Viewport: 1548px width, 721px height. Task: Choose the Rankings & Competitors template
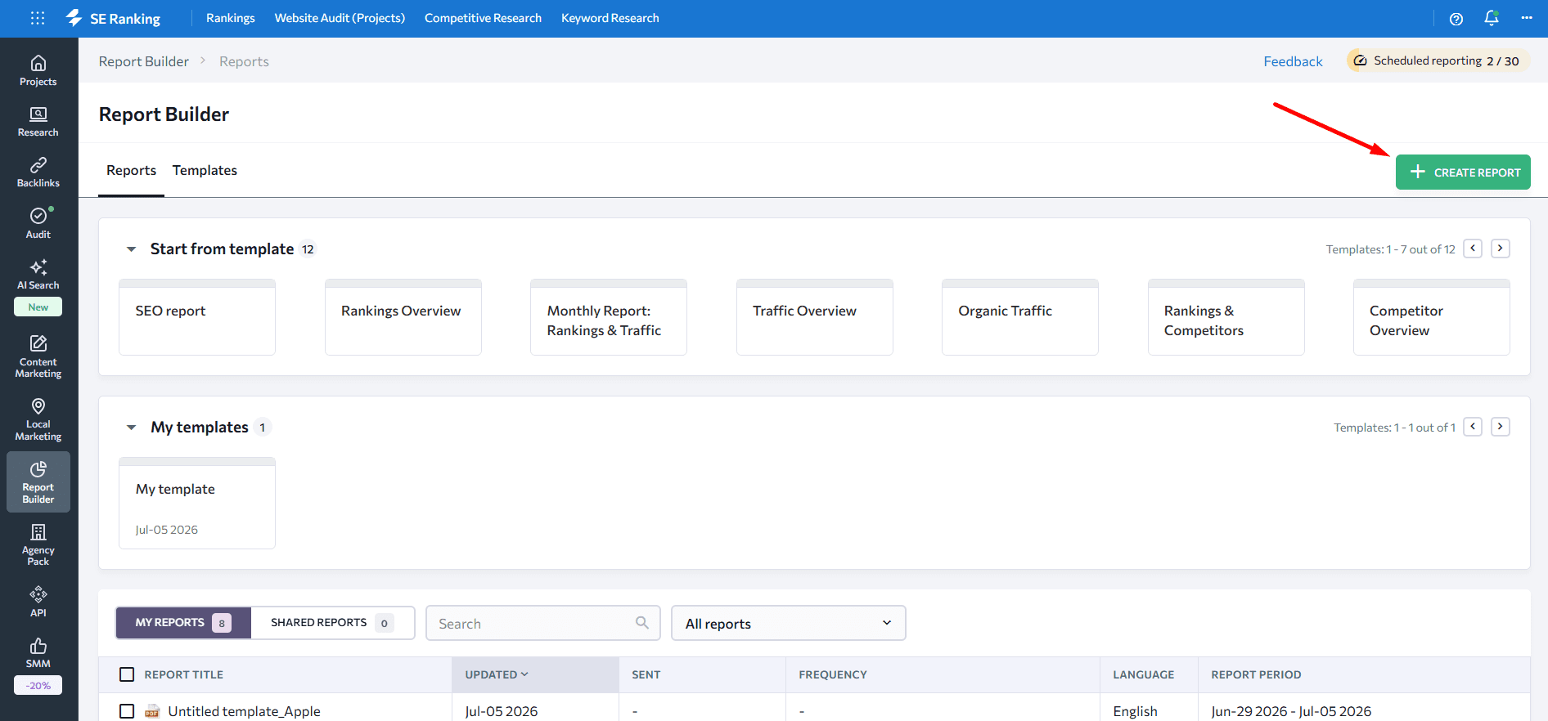[1226, 317]
